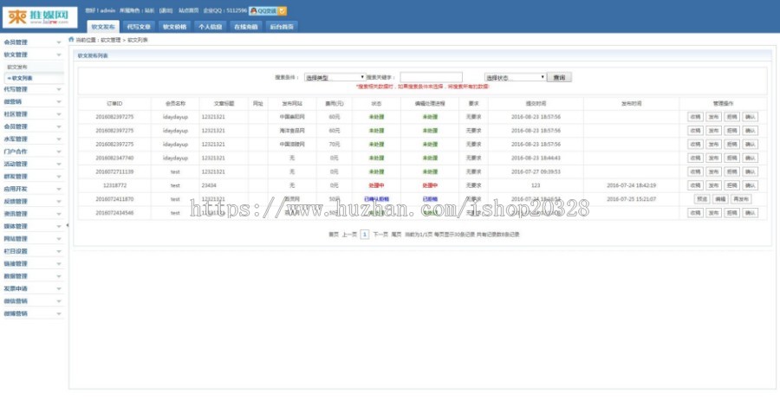This screenshot has width=780, height=413.
Task: Expand the 微信营销 sidebar section
Action: (32, 300)
